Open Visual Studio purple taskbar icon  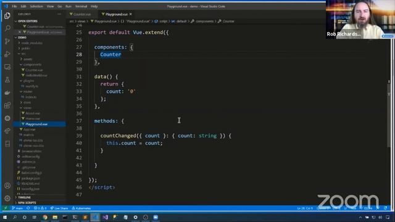pyautogui.click(x=106, y=217)
